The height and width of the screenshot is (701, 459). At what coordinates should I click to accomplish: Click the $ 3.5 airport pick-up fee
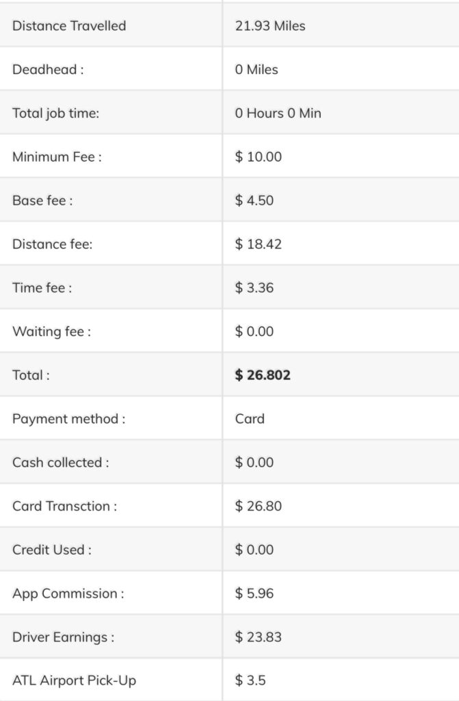[x=250, y=680]
